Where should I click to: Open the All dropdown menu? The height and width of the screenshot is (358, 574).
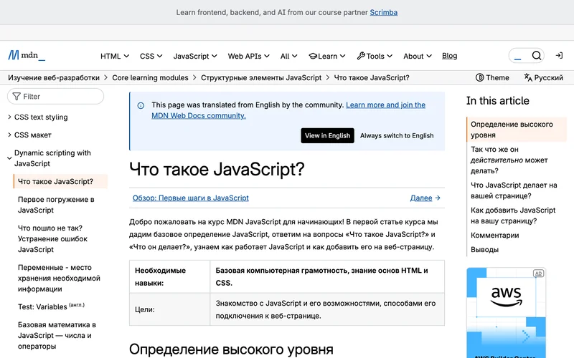click(289, 57)
